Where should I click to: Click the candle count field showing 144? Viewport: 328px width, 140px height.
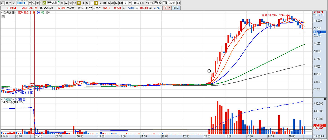click(x=135, y=3)
